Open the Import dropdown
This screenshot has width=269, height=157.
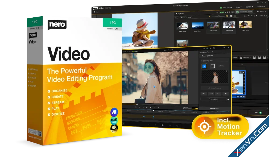coord(261,11)
